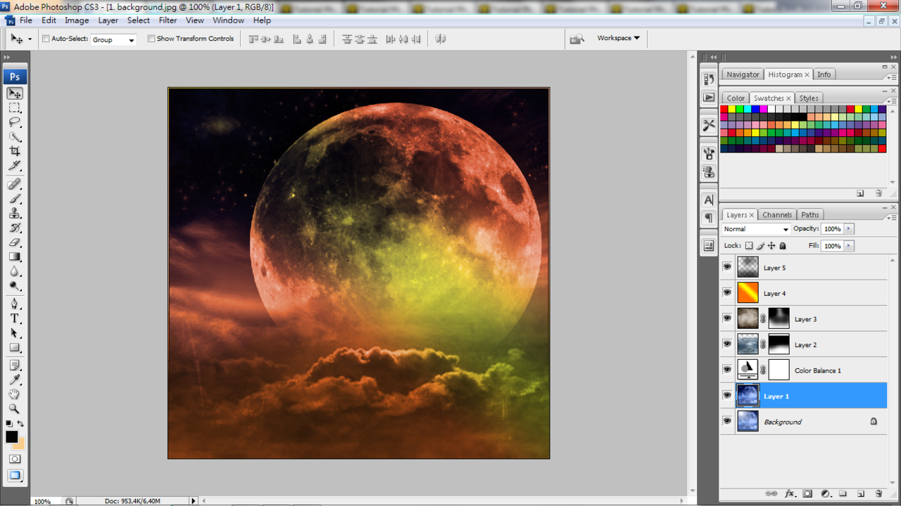901x506 pixels.
Task: Add a layer mask from Layers footer
Action: pos(808,494)
